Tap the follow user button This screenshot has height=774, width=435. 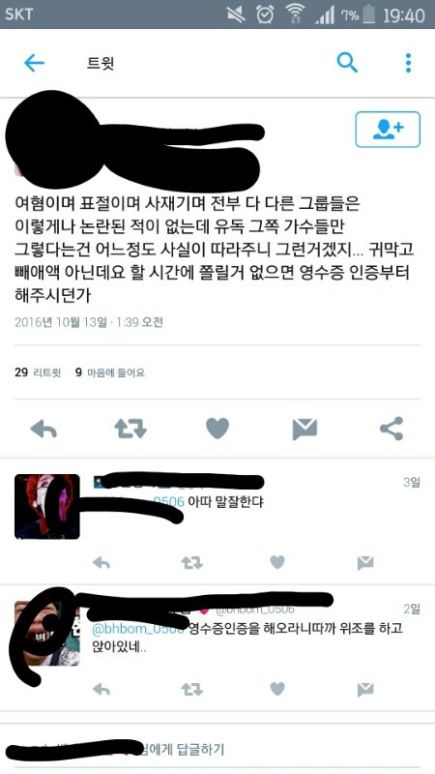(388, 130)
